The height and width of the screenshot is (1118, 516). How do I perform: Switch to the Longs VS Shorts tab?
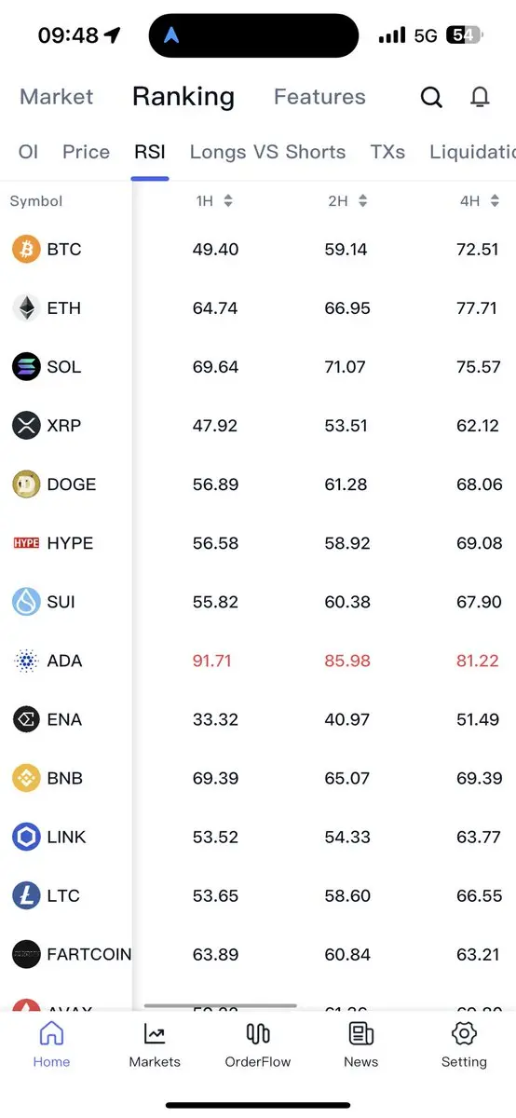click(267, 152)
